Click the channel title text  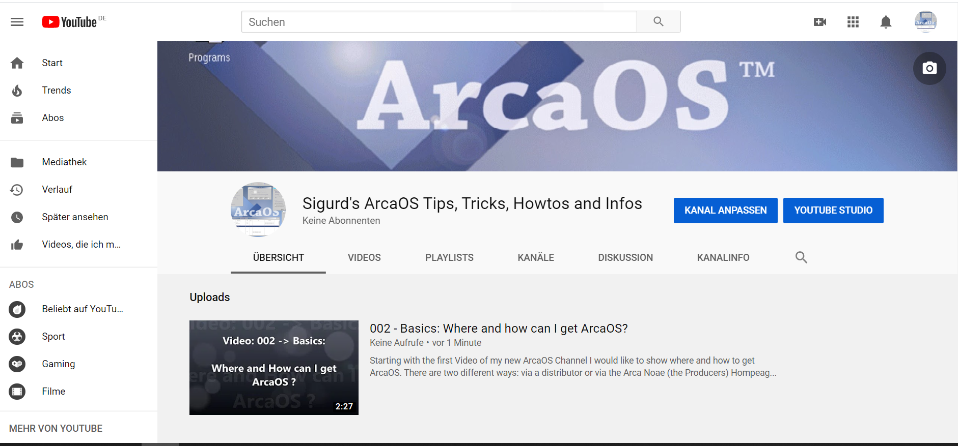472,203
